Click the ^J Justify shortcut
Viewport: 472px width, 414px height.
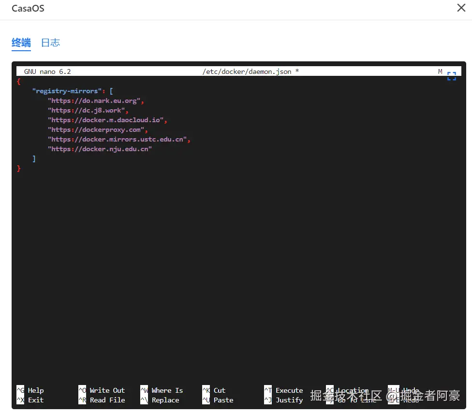(283, 400)
